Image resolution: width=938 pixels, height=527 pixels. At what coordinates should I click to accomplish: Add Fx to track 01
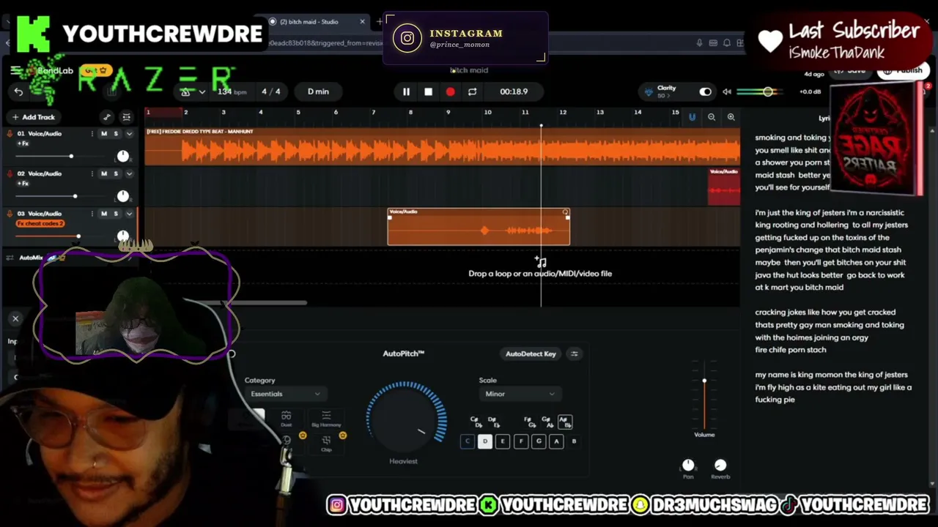click(x=23, y=143)
